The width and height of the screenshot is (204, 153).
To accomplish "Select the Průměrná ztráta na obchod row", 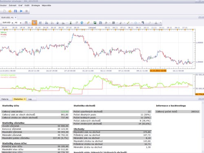I will [112, 144].
